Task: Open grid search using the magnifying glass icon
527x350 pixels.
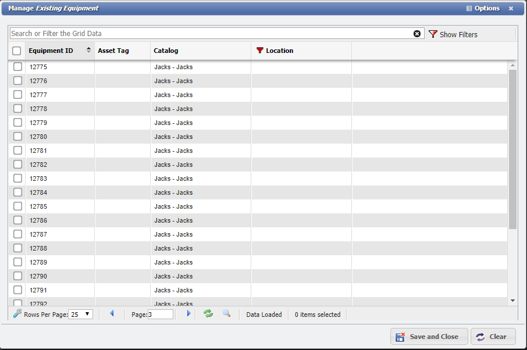Action: point(227,314)
